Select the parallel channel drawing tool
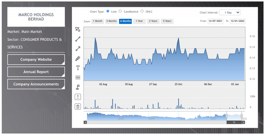Viewport: 265px width, 135px height. 78,58
